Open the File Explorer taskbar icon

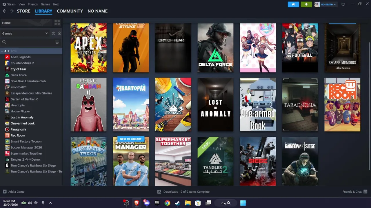click(x=188, y=203)
